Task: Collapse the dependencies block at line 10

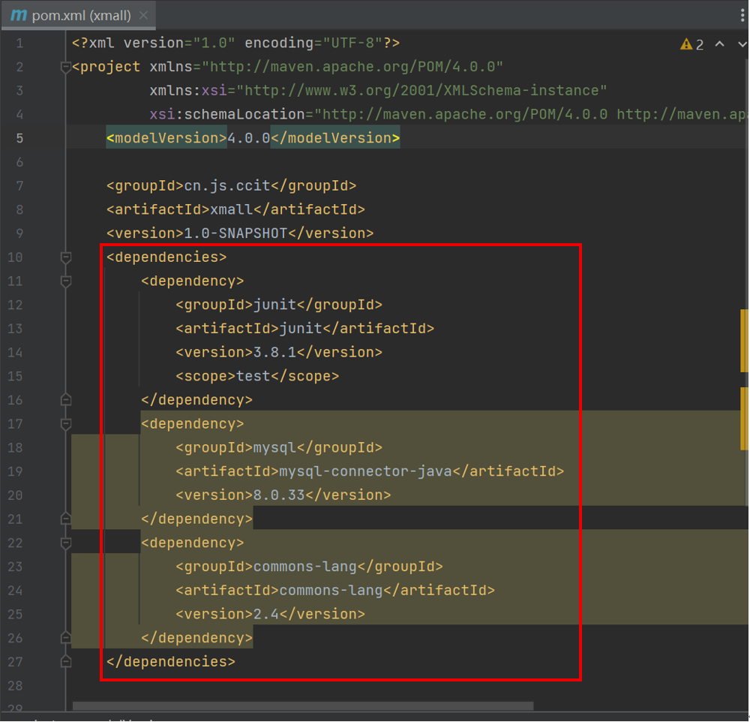Action: tap(66, 257)
